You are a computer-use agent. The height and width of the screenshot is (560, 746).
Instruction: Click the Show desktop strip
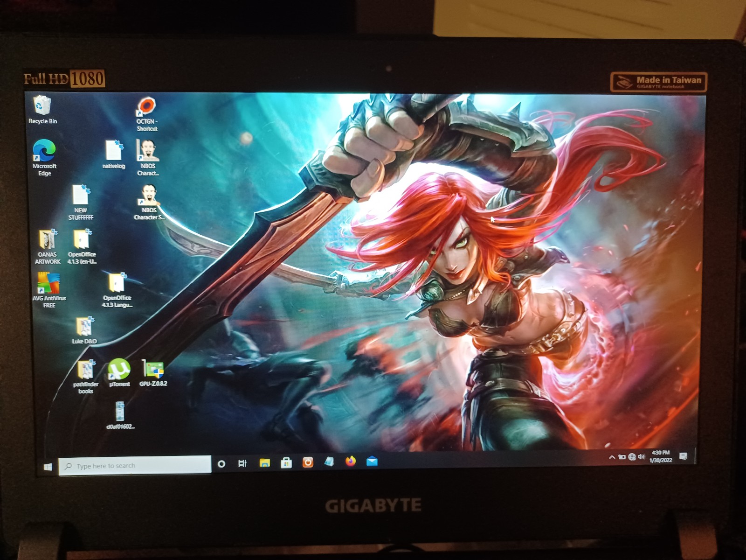[695, 456]
